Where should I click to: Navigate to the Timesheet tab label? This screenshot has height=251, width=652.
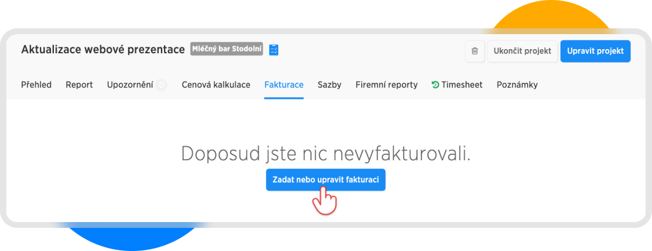pos(461,85)
